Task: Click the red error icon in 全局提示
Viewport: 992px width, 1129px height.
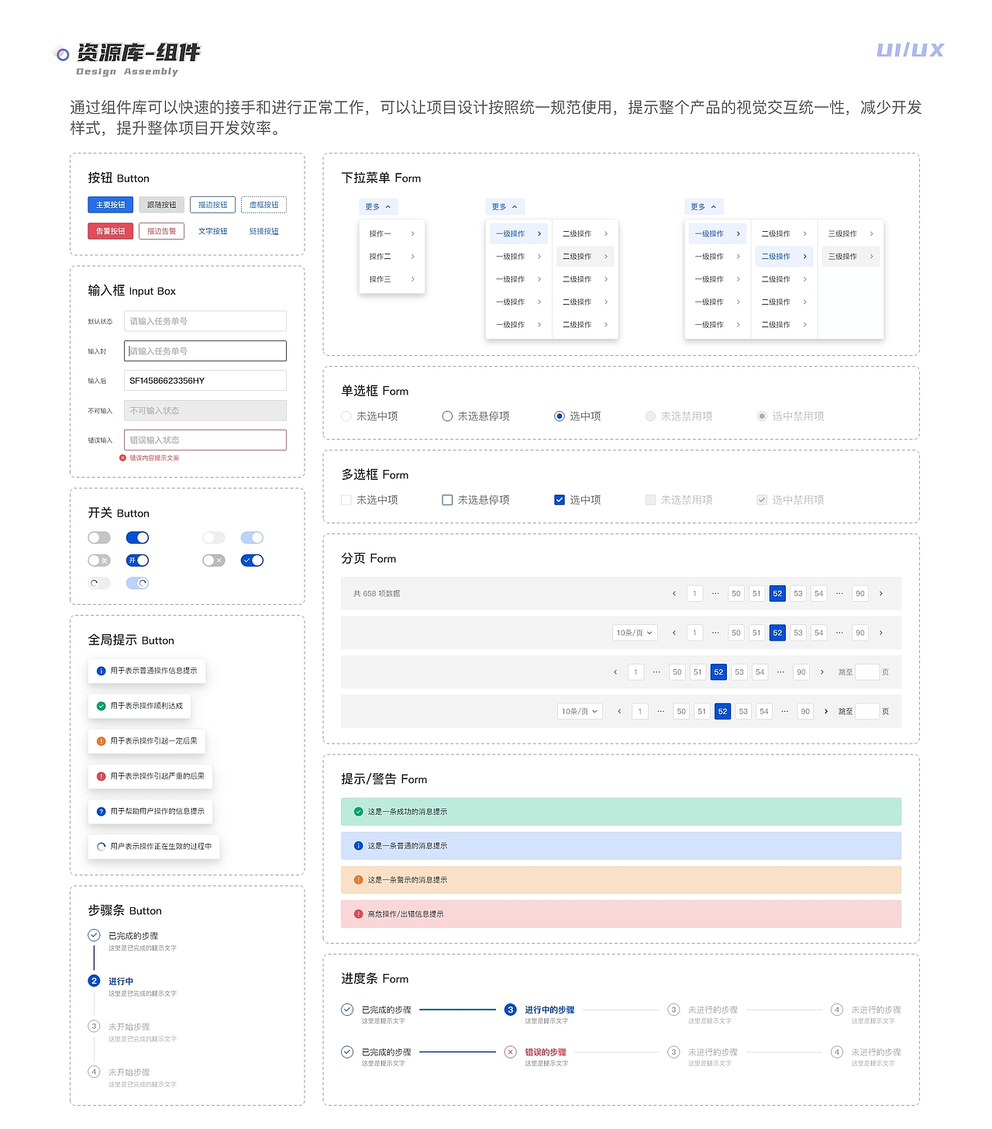Action: click(100, 776)
